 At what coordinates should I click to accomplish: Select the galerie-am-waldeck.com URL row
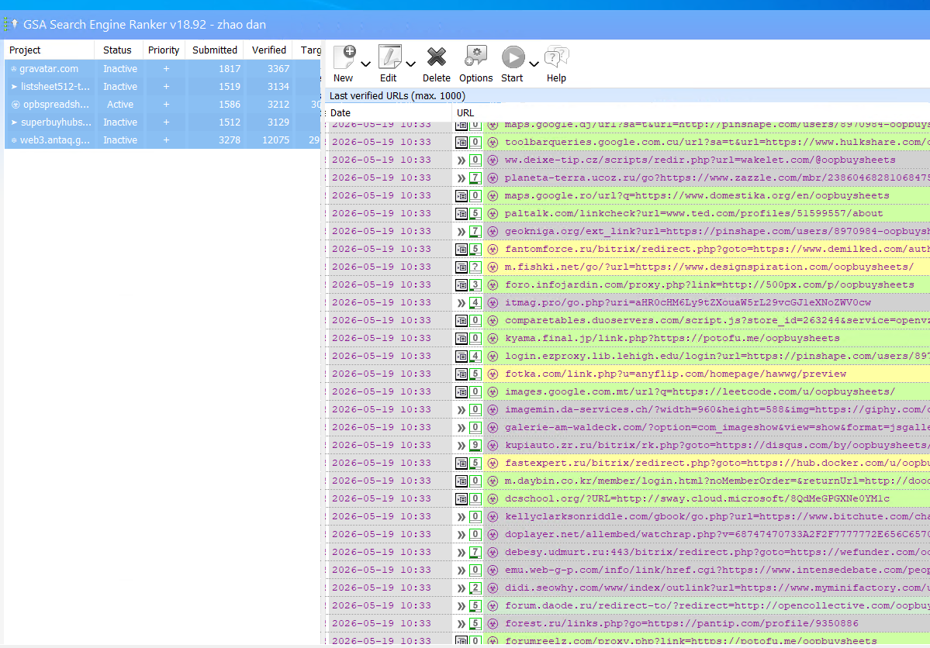tap(627, 427)
